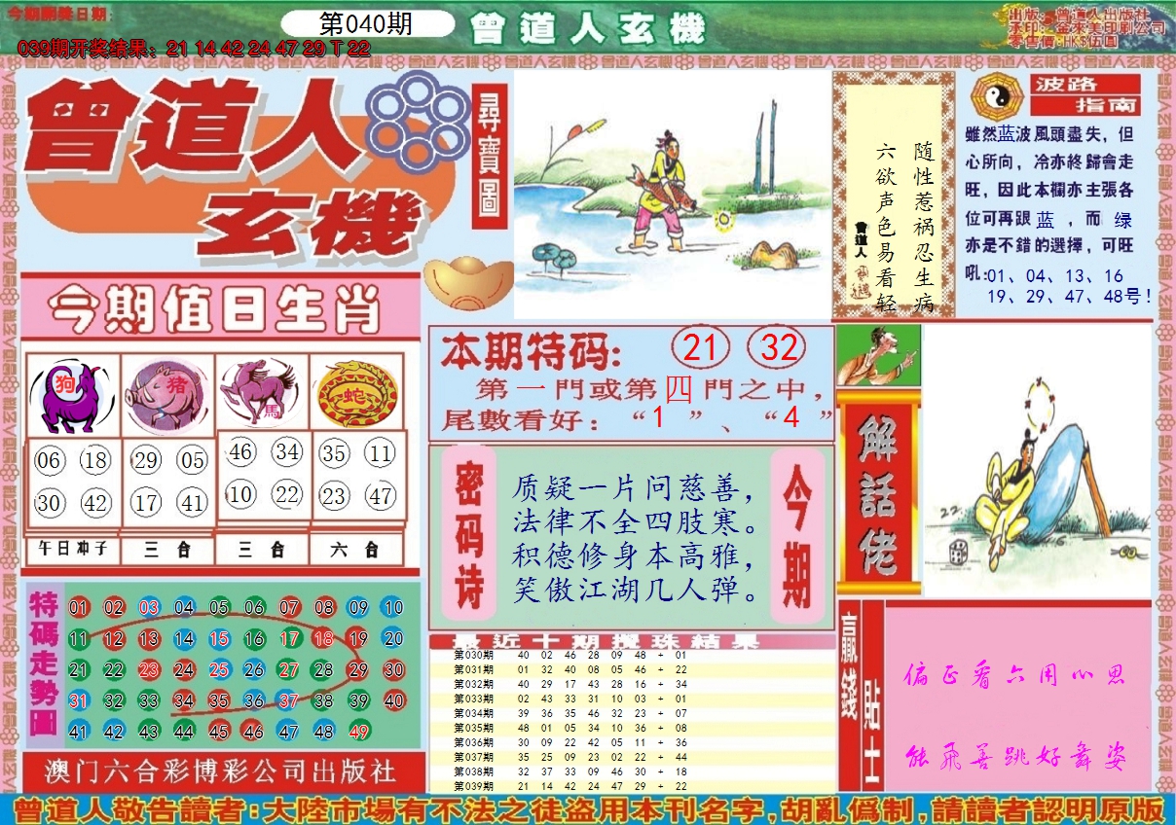Open the fisherman treasure-map illustration
The height and width of the screenshot is (825, 1176).
671,194
